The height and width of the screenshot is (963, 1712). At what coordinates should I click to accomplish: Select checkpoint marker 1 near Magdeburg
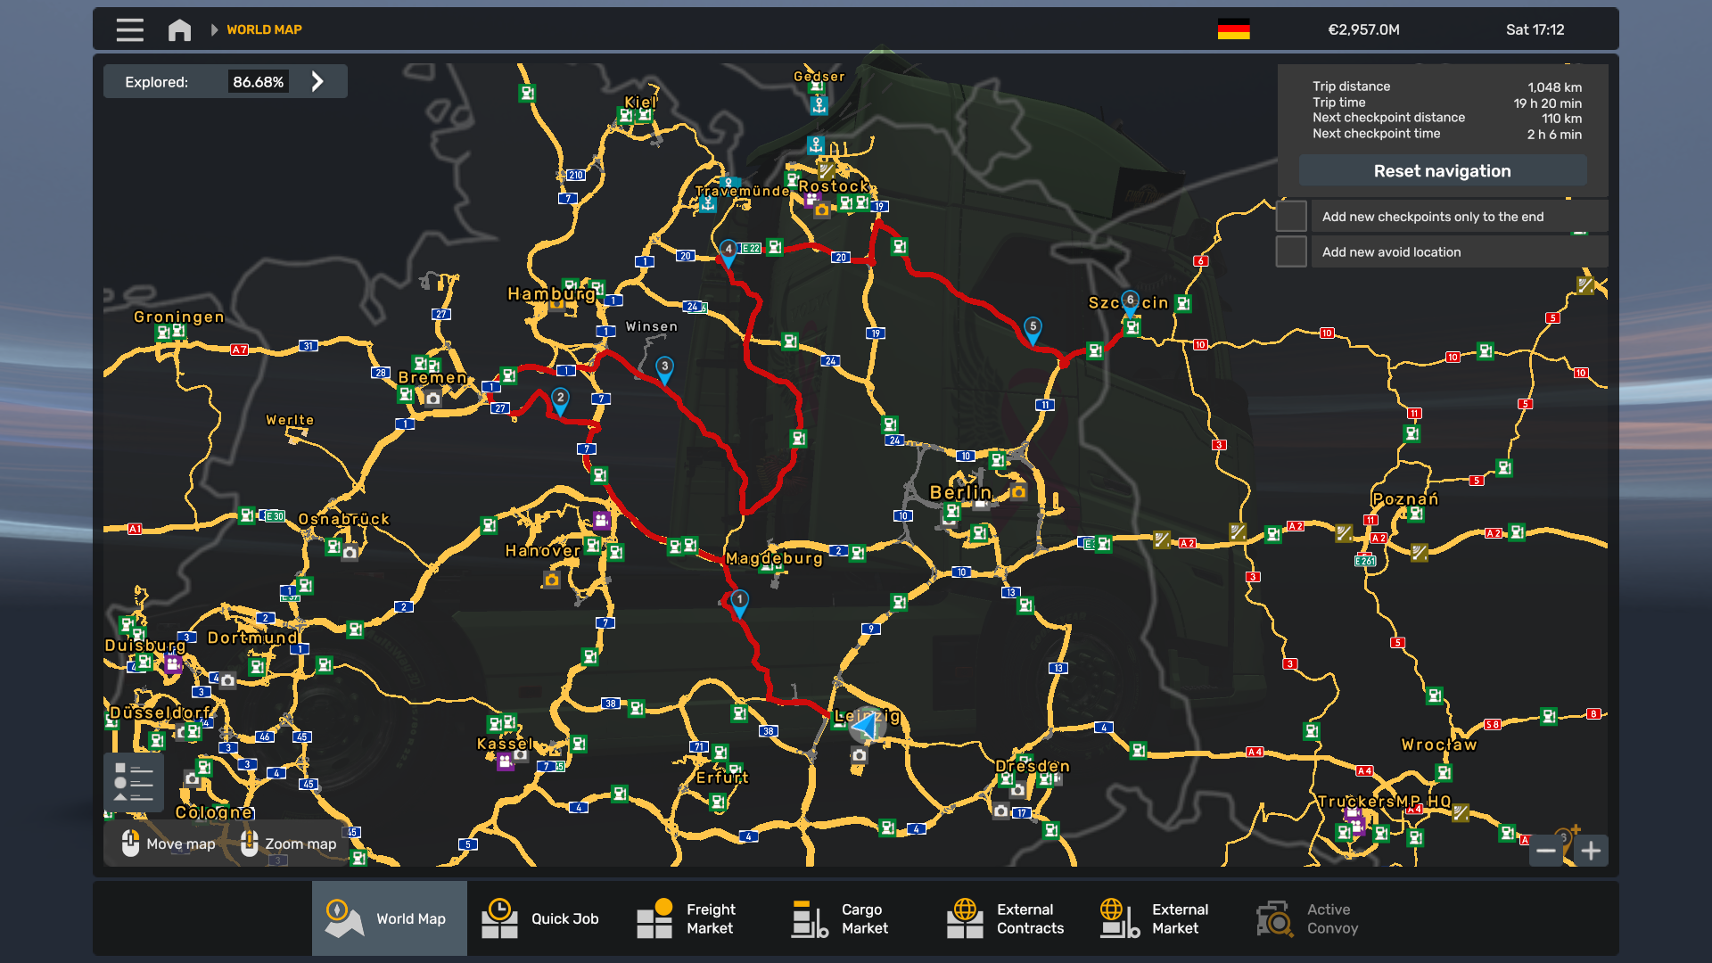tap(739, 602)
